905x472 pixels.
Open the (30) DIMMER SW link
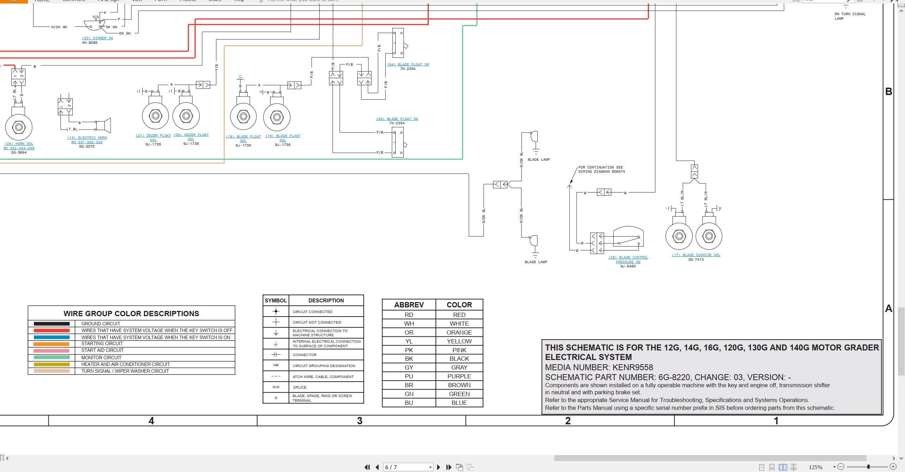[x=98, y=38]
